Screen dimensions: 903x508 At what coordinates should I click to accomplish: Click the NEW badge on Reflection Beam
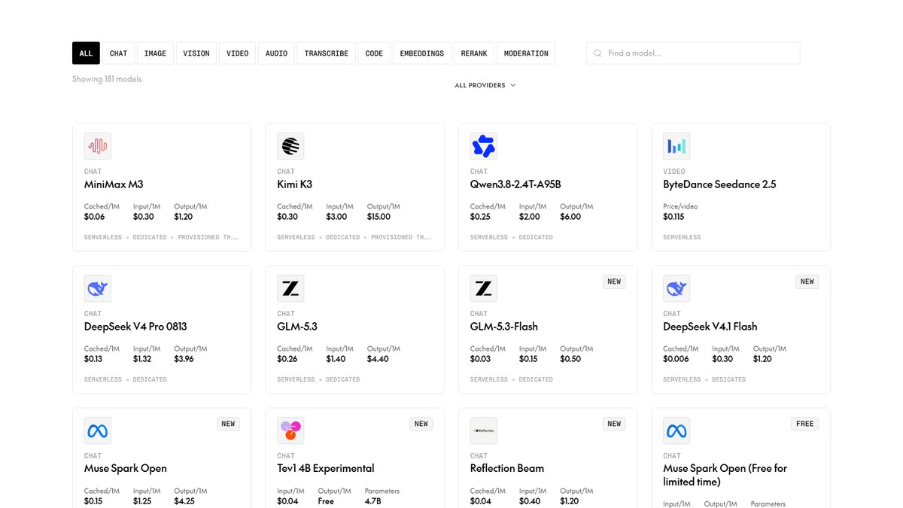coord(614,424)
